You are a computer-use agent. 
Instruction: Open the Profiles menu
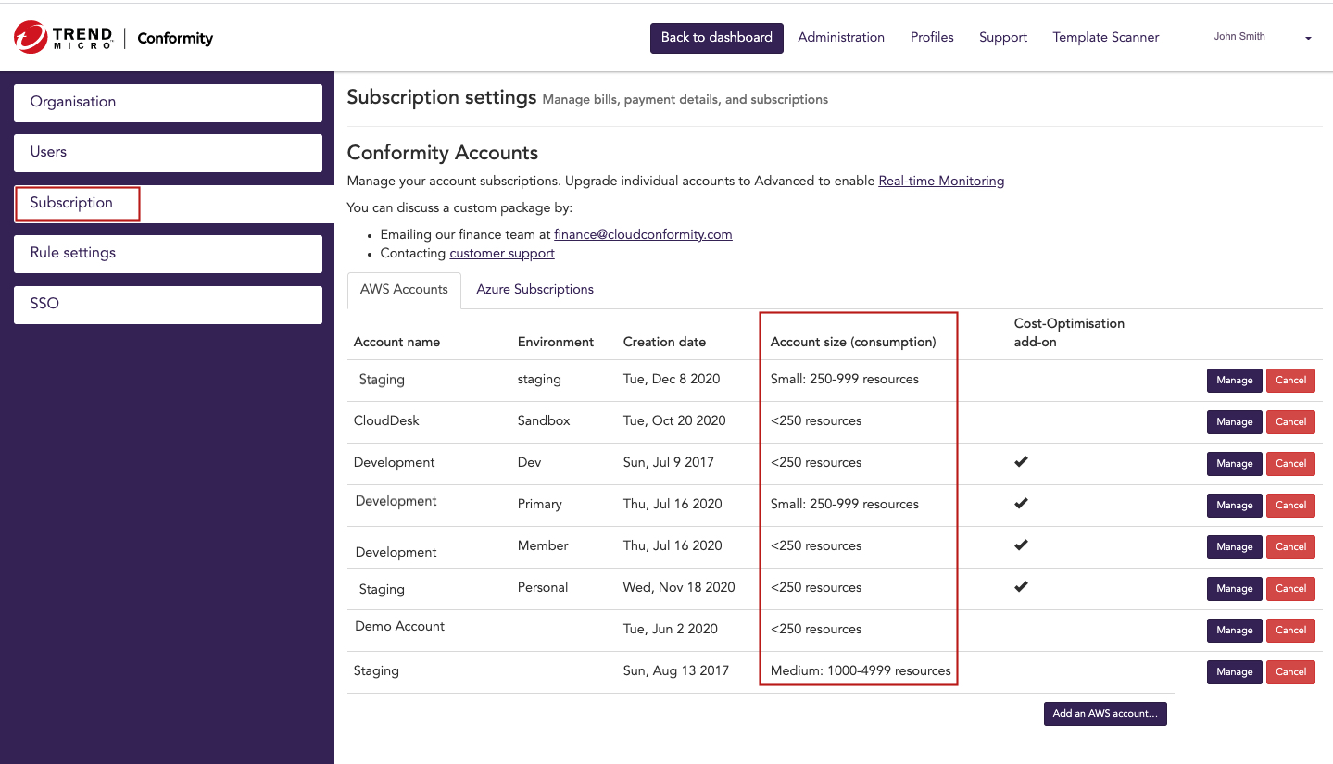point(932,38)
